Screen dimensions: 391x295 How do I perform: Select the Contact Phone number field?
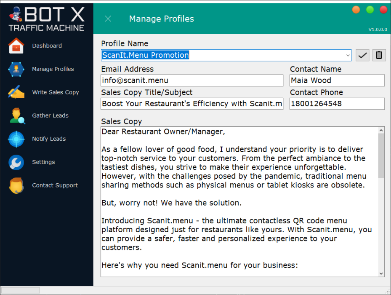[337, 103]
